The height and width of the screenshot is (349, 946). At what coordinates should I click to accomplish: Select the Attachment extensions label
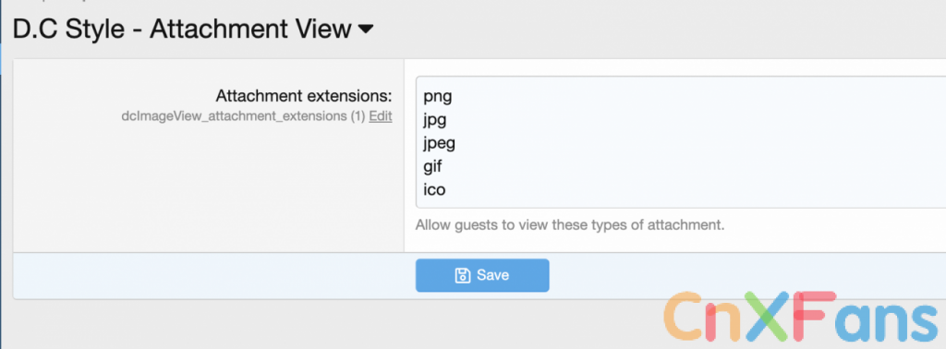[x=304, y=96]
